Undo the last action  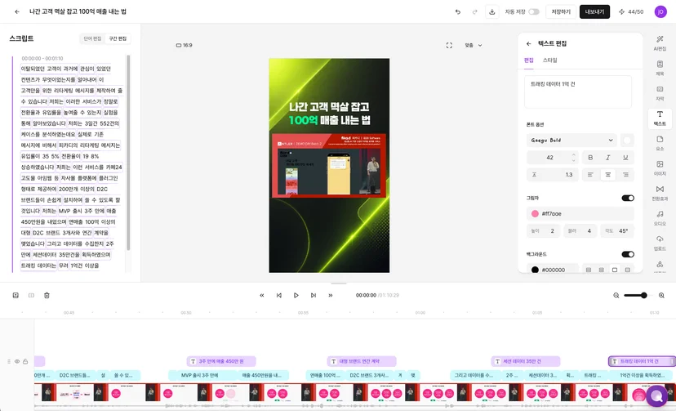coord(458,11)
